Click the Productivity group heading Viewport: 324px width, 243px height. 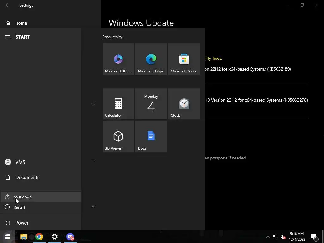[x=112, y=37]
